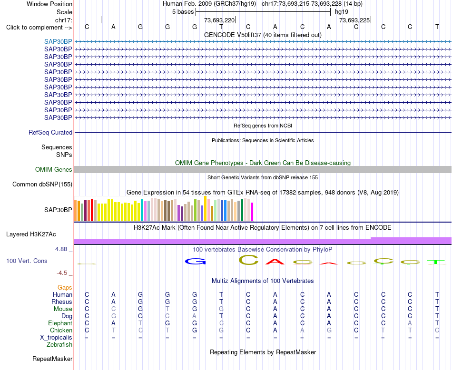Click the large blue G in conservation logo
This screenshot has width=452, height=370.
pyautogui.click(x=195, y=262)
